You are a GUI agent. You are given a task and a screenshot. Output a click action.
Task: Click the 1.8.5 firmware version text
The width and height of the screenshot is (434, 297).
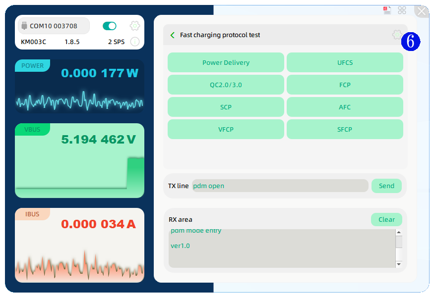[72, 42]
